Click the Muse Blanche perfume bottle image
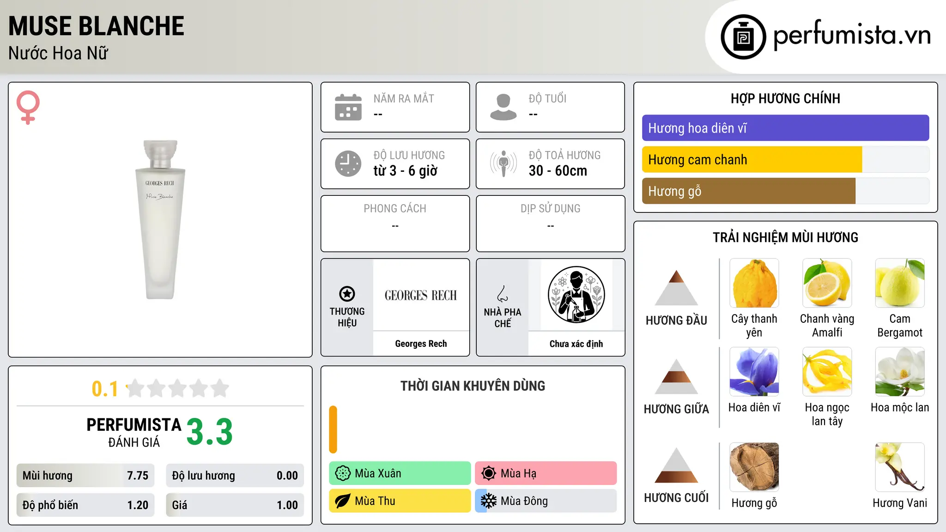Viewport: 946px width, 532px height. pos(160,220)
